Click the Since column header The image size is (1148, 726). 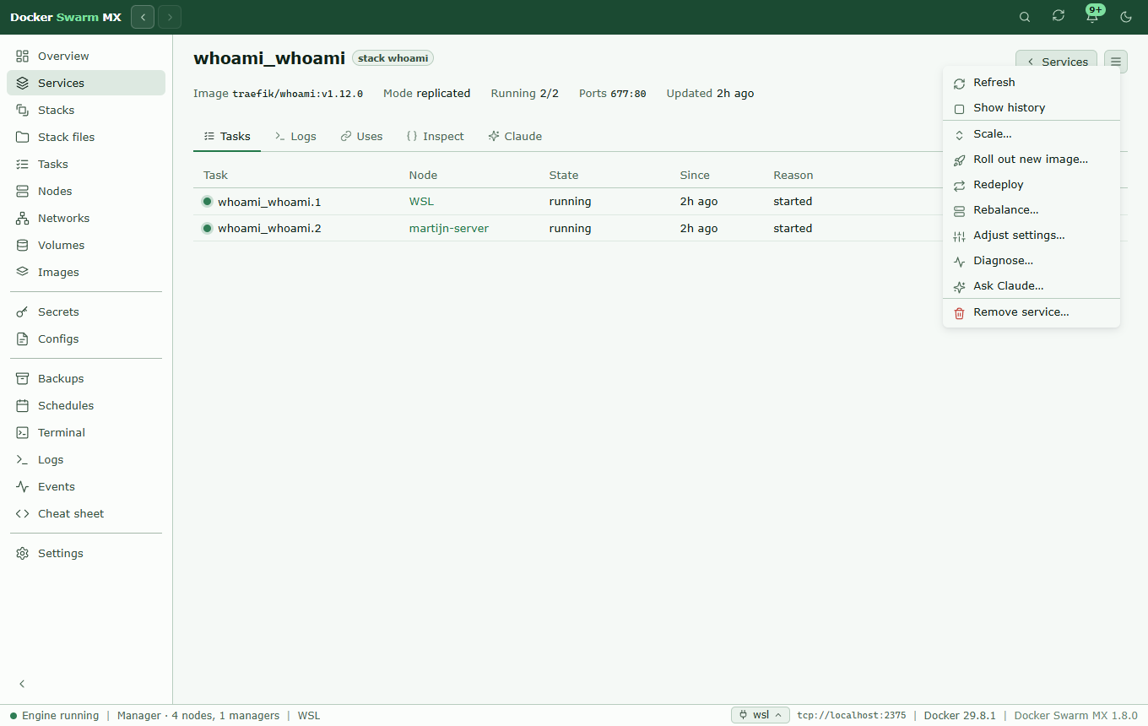click(695, 175)
